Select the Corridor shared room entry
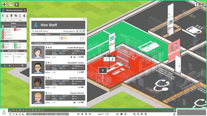The image size is (207, 116). click(x=19, y=44)
